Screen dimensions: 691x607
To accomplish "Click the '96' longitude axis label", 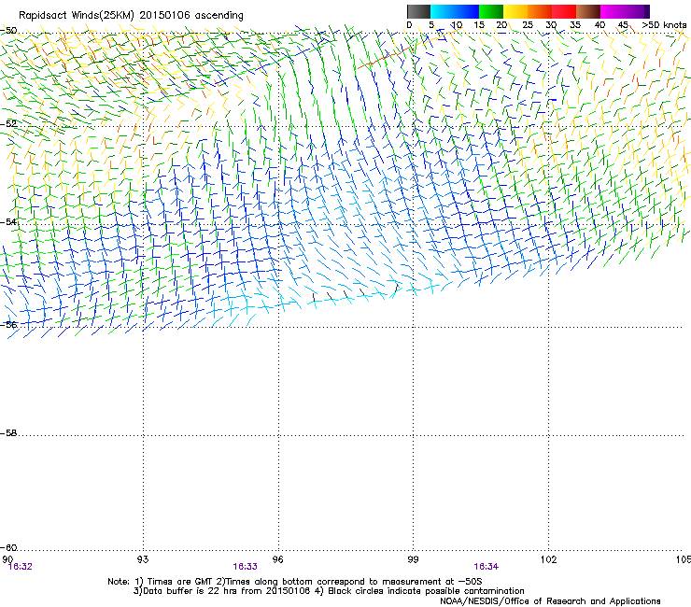I will (277, 559).
